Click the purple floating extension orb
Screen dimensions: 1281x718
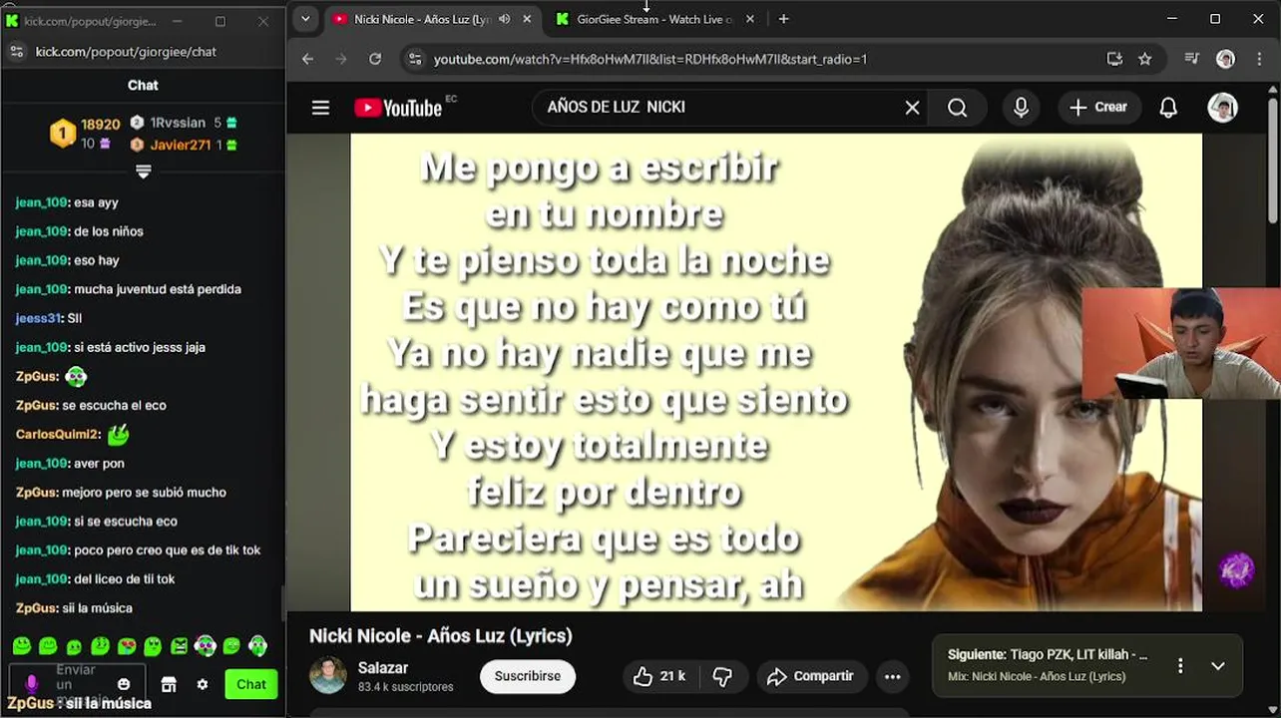coord(1237,569)
